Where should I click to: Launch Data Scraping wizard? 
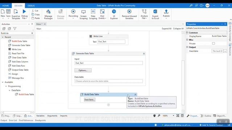point(93,14)
